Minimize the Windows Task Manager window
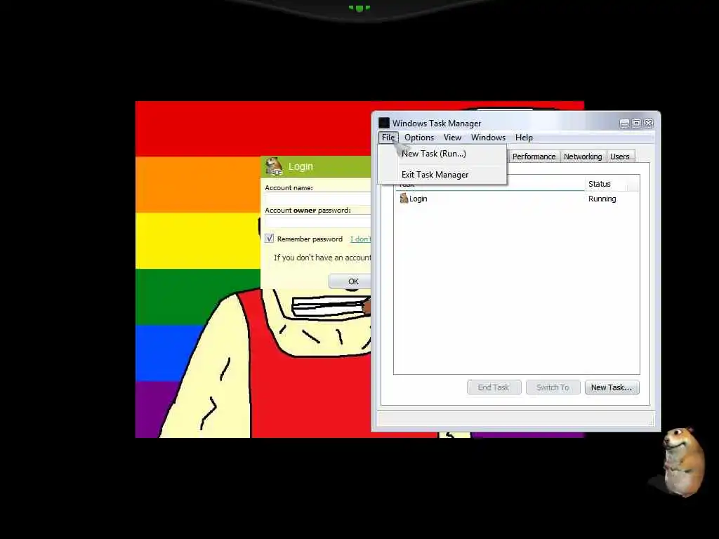The width and height of the screenshot is (719, 539). tap(624, 124)
